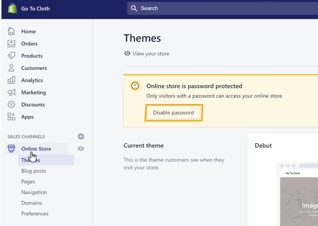Open the Orders section

click(29, 43)
